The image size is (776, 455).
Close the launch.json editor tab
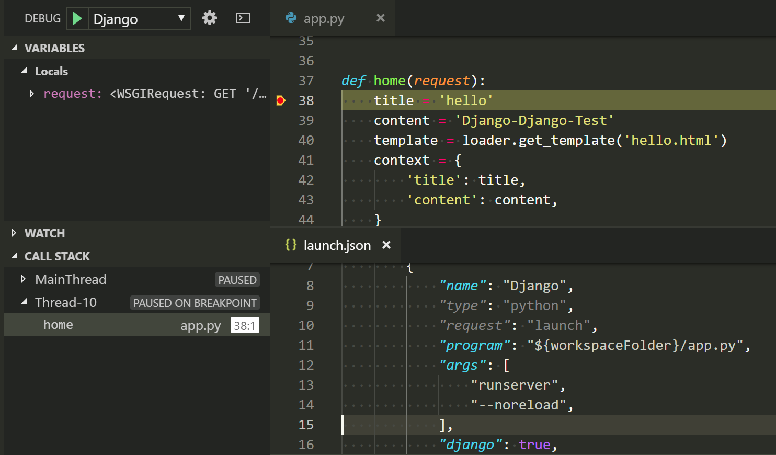386,245
